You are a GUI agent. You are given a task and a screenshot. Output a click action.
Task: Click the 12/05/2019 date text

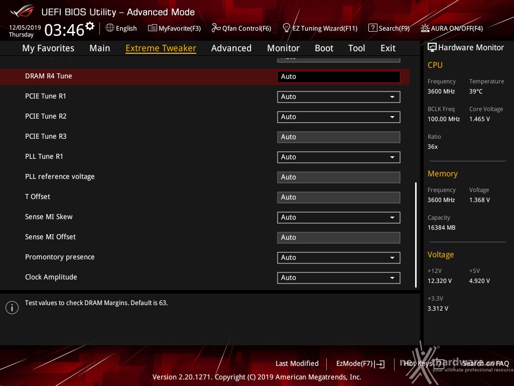point(25,28)
